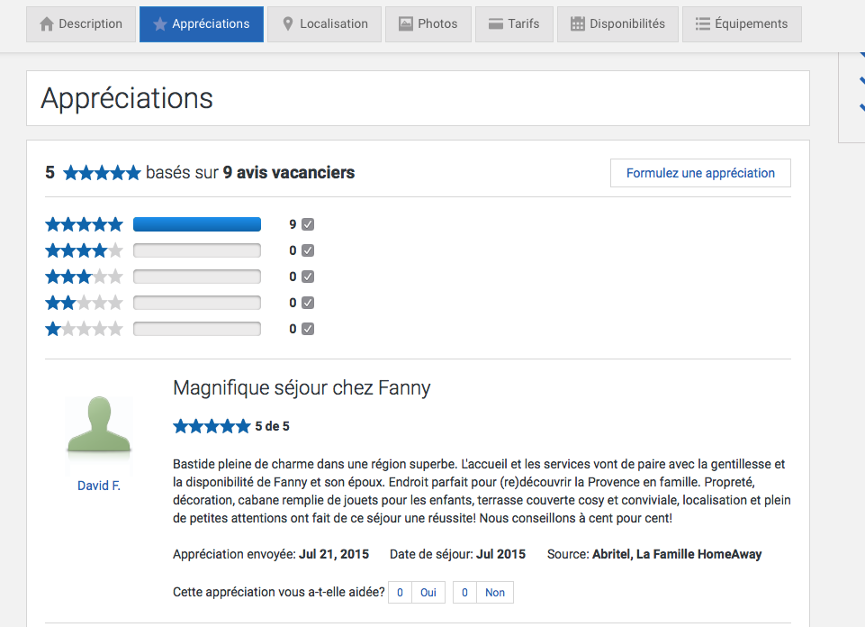Click the star icon on Appréciations tab
The image size is (865, 627).
click(x=160, y=24)
